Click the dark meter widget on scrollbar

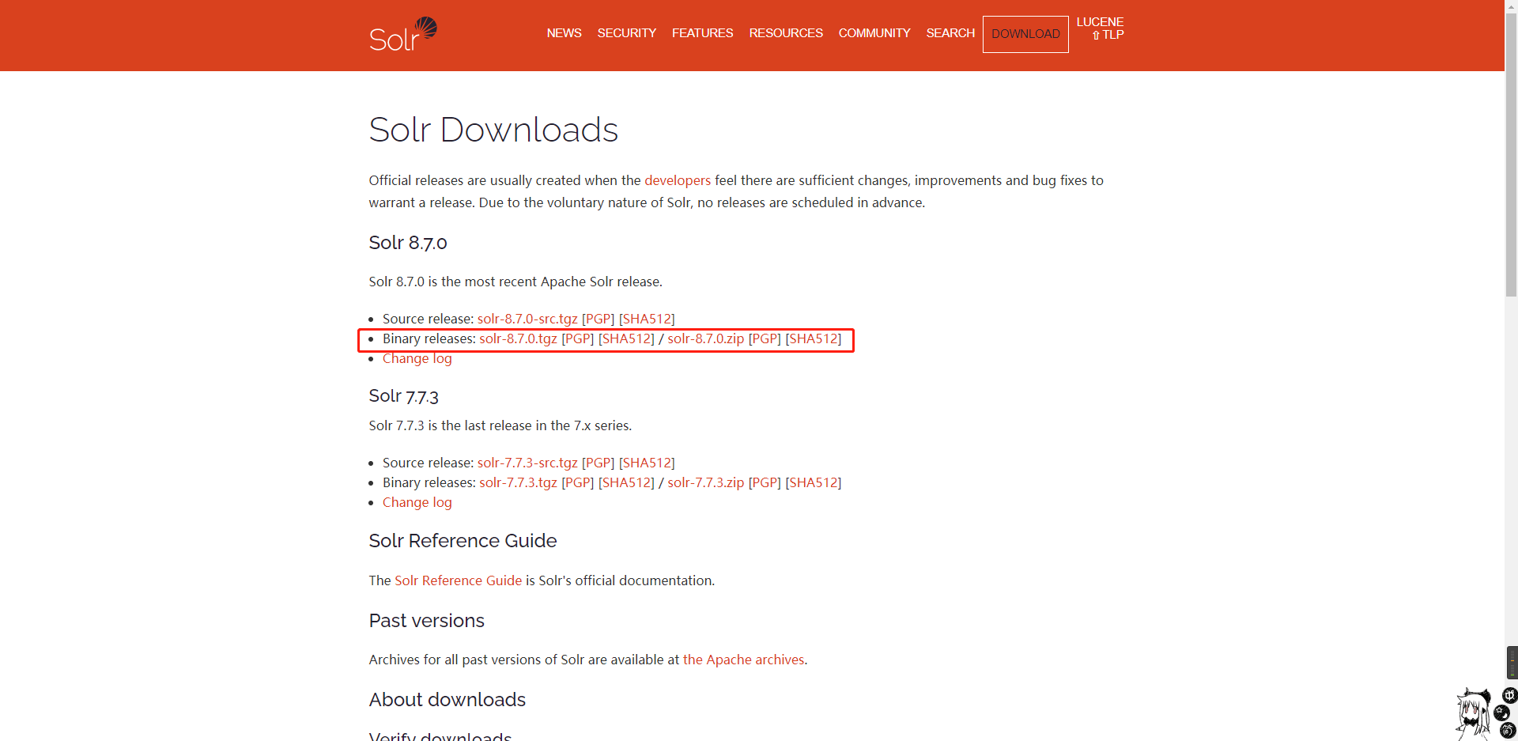tap(1512, 663)
